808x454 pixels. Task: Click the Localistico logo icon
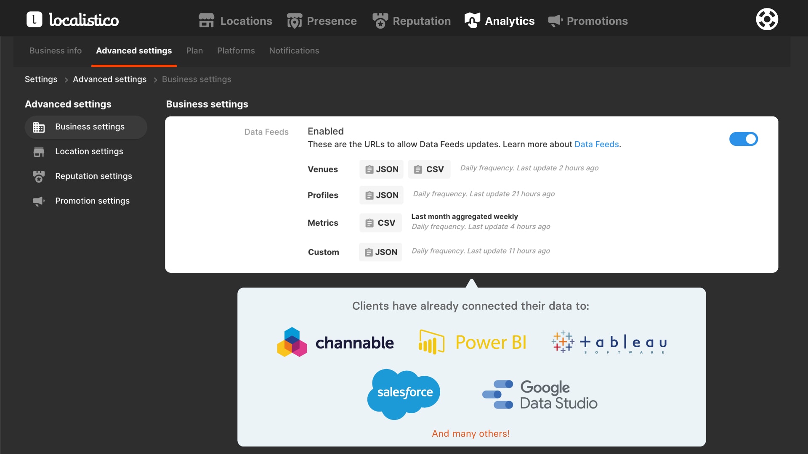tap(35, 19)
